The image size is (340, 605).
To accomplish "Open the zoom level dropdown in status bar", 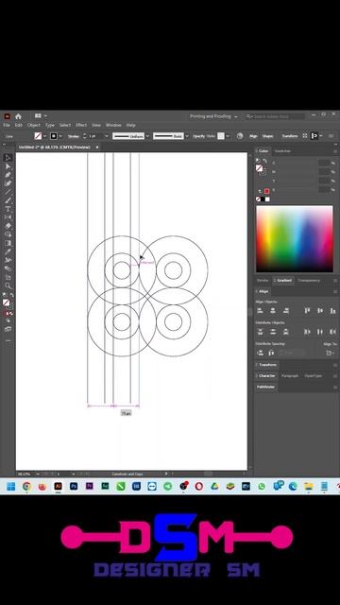I will [38, 474].
